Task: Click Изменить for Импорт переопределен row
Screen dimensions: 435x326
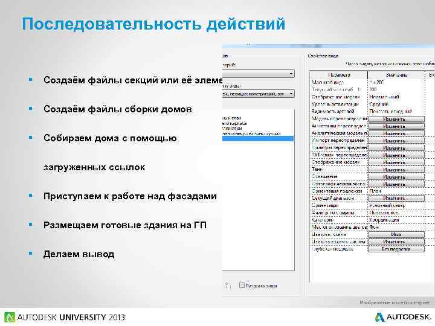Action: point(396,141)
